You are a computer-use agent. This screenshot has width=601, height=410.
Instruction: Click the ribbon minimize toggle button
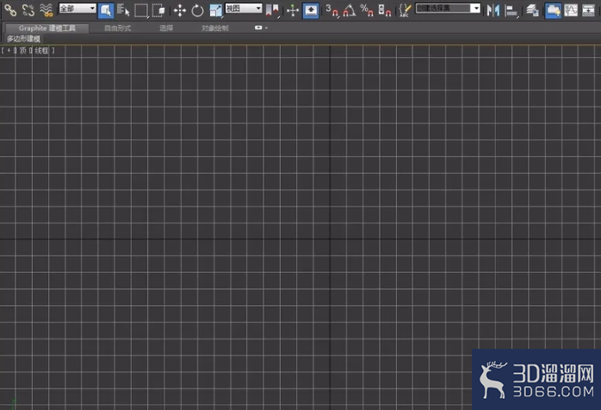pyautogui.click(x=258, y=28)
